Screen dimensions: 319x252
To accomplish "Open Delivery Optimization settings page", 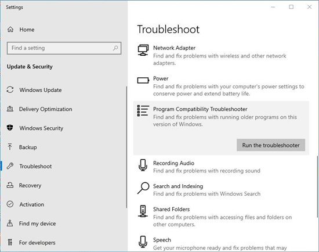I will pos(46,109).
